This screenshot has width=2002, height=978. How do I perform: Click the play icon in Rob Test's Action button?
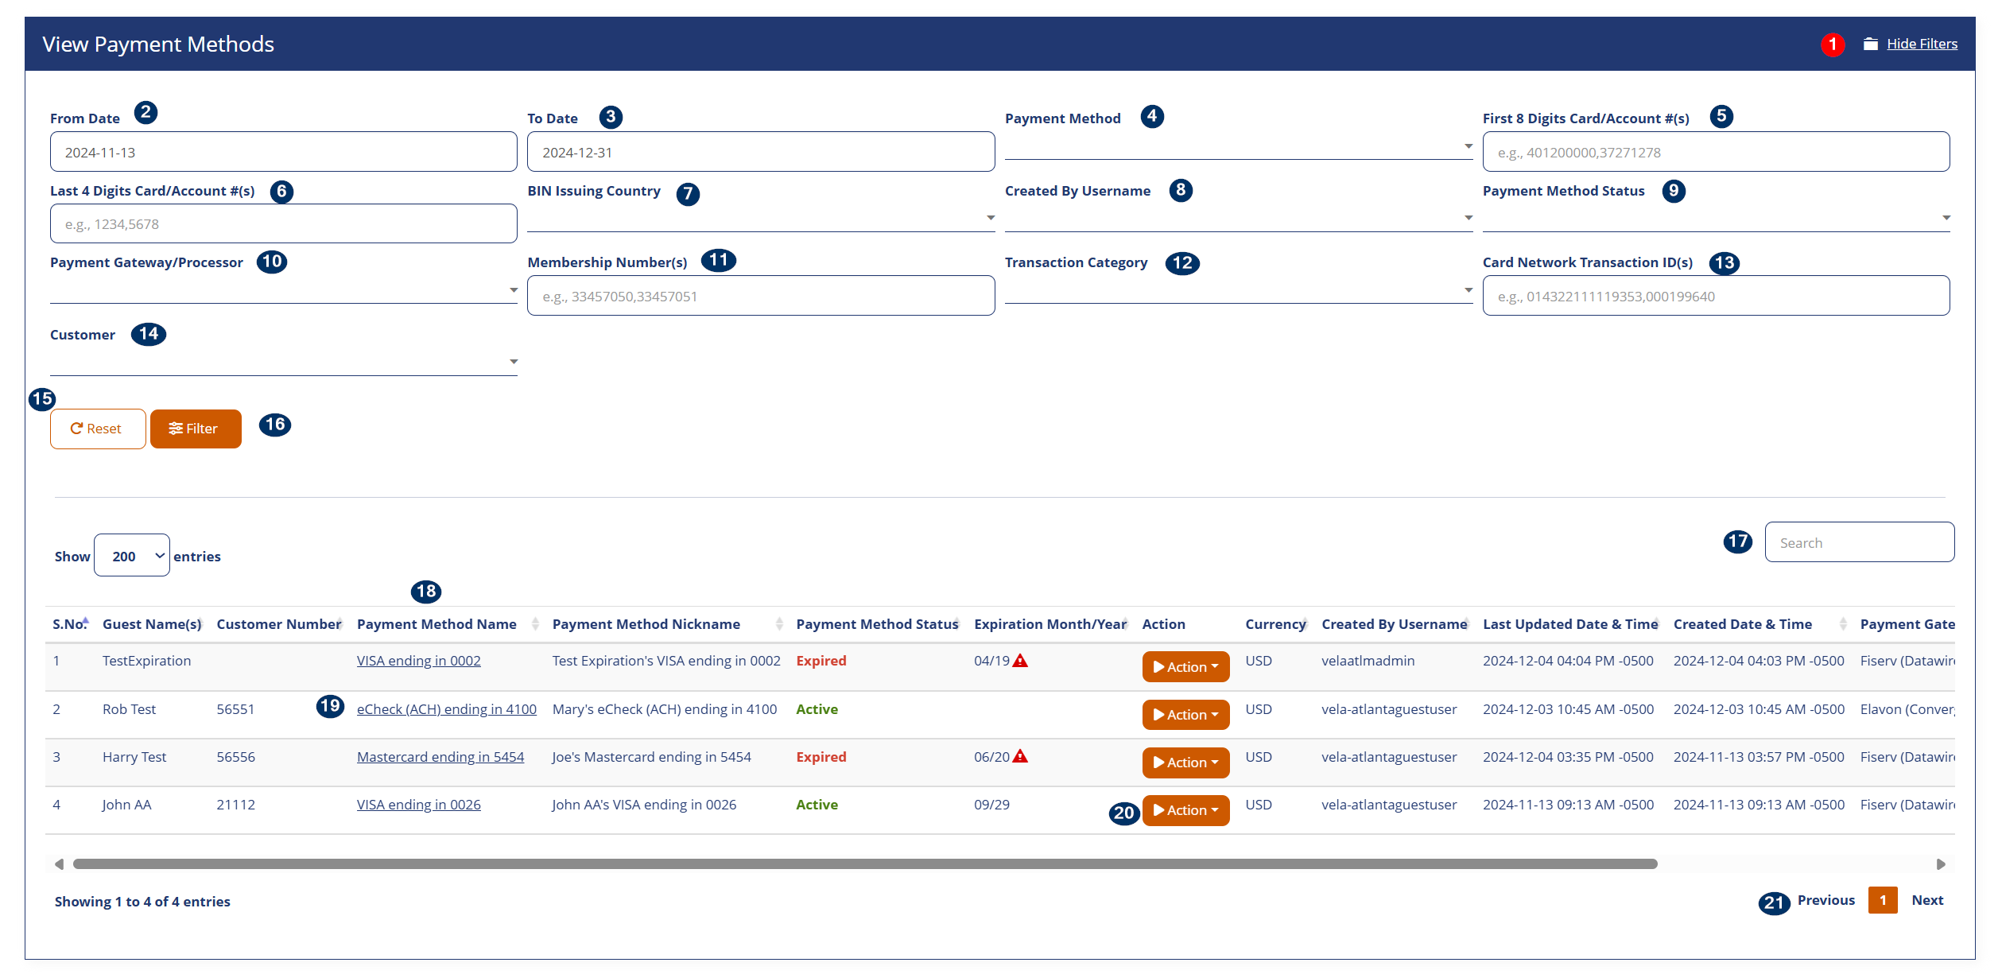1158,714
